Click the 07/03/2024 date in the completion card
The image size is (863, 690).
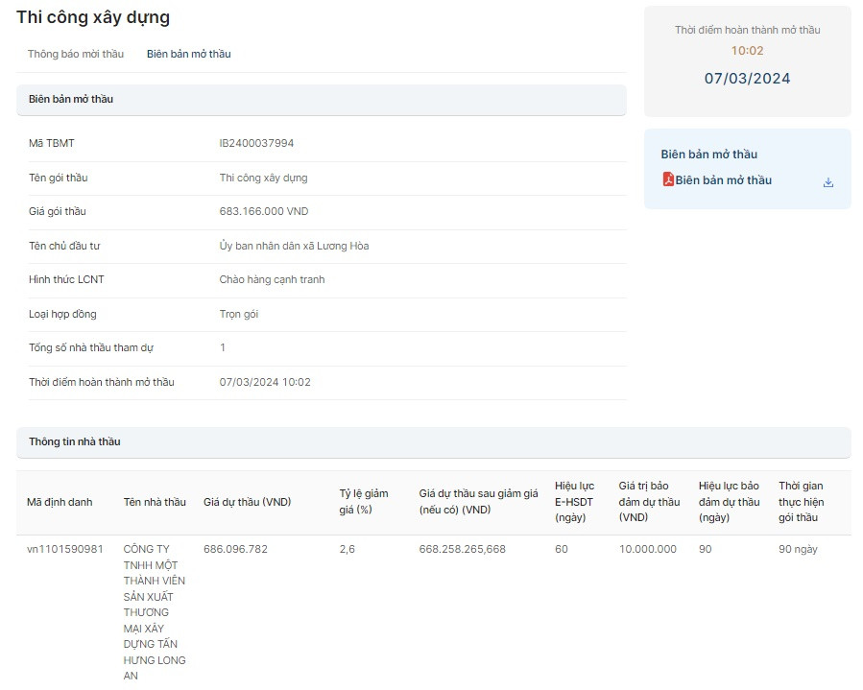pos(747,79)
